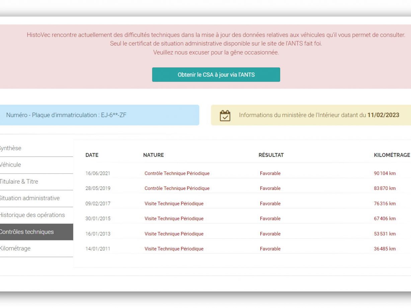
Task: Click Contrôle Technique Périodique on 28/05/2019 row
Action: [177, 188]
